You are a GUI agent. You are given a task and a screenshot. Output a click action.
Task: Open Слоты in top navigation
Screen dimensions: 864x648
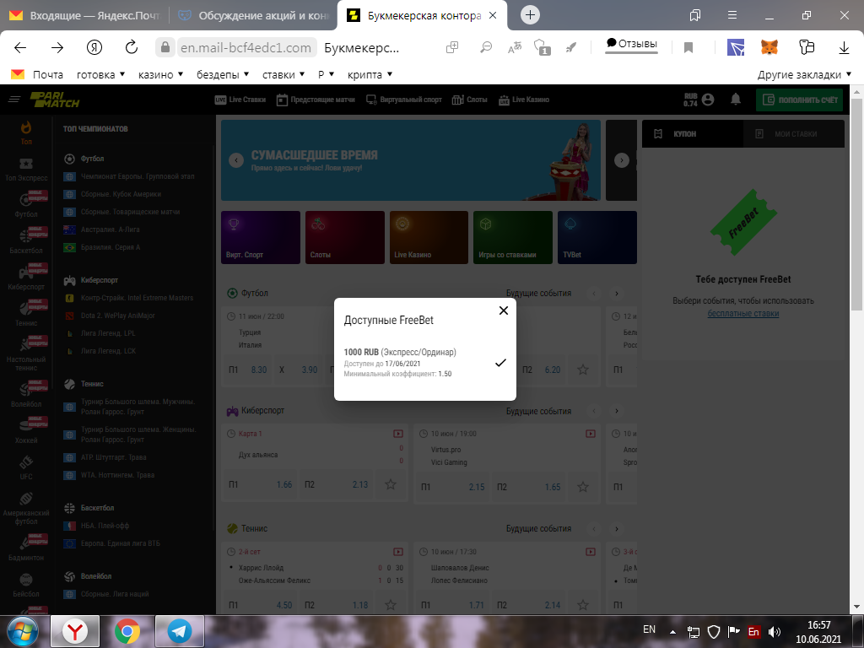coord(469,100)
